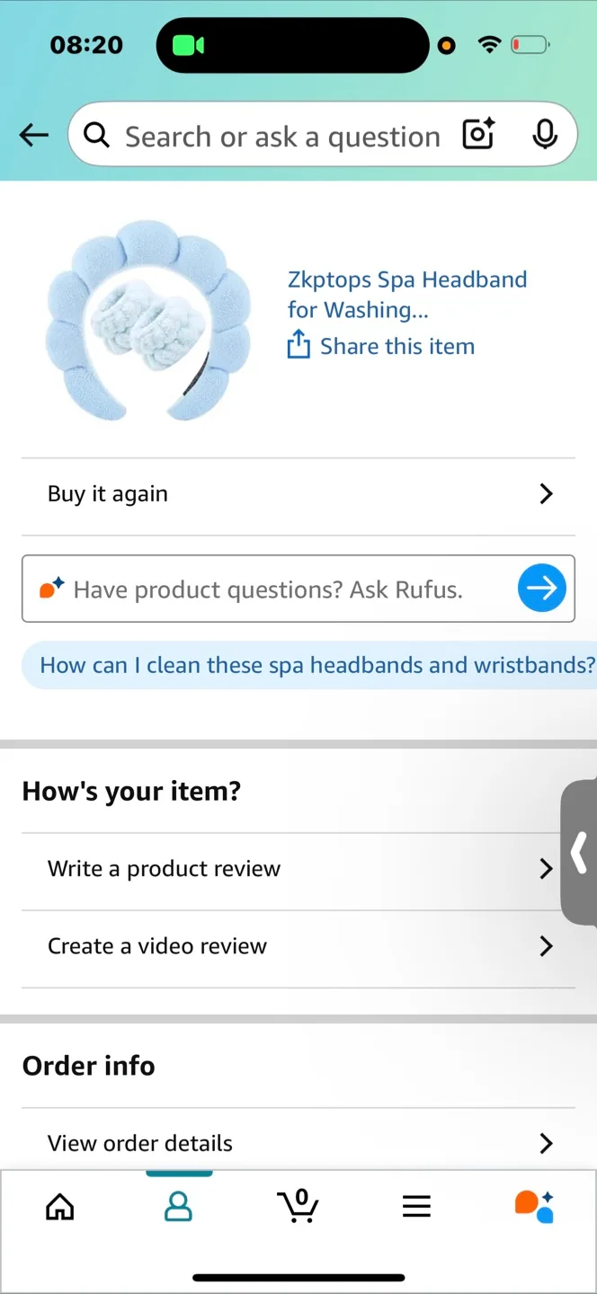Tap the blue arrow Rufus send button
This screenshot has height=1294, width=597.
click(x=542, y=588)
